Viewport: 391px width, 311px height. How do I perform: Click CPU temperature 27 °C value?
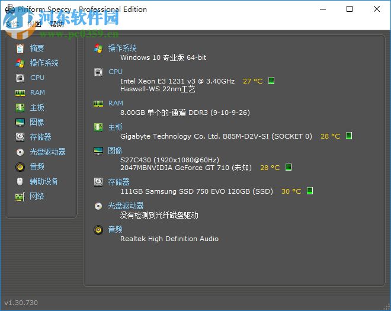coord(252,81)
